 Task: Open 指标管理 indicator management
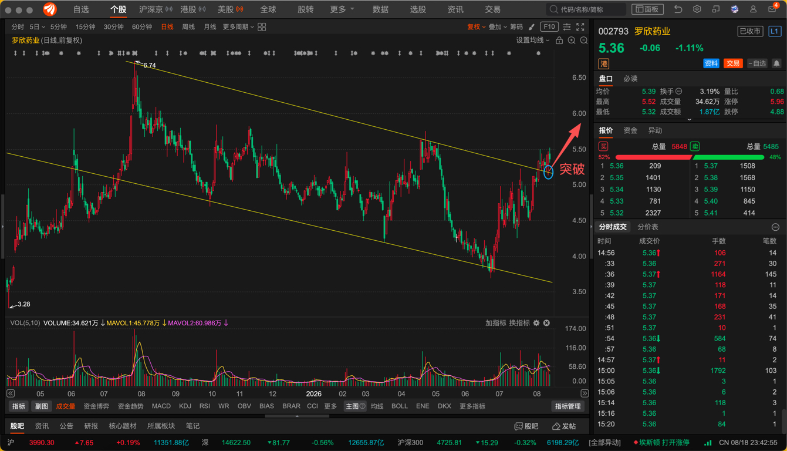pyautogui.click(x=568, y=406)
